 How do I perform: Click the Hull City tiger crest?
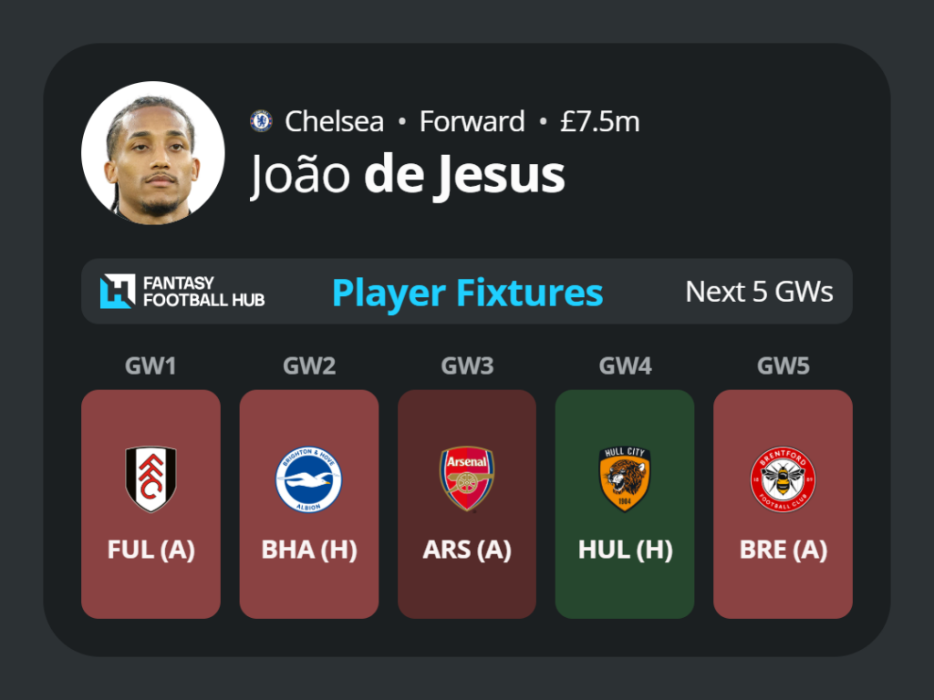(625, 479)
